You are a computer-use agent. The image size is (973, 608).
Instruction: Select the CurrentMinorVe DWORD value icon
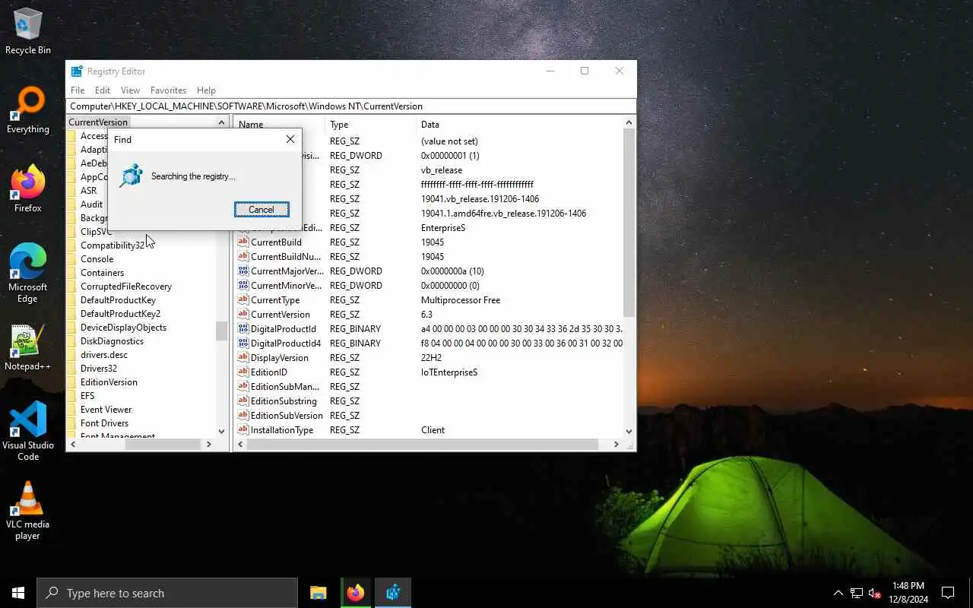point(243,285)
